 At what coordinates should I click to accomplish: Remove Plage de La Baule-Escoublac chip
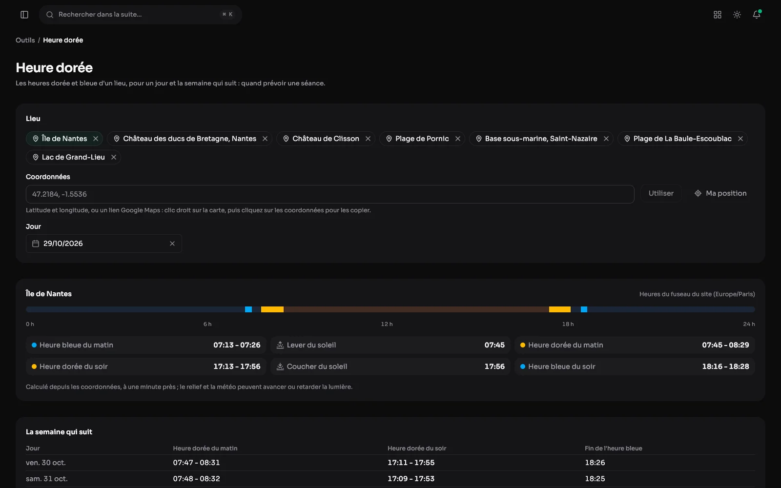(740, 139)
